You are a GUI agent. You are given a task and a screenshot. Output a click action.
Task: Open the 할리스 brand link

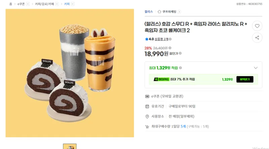[149, 12]
